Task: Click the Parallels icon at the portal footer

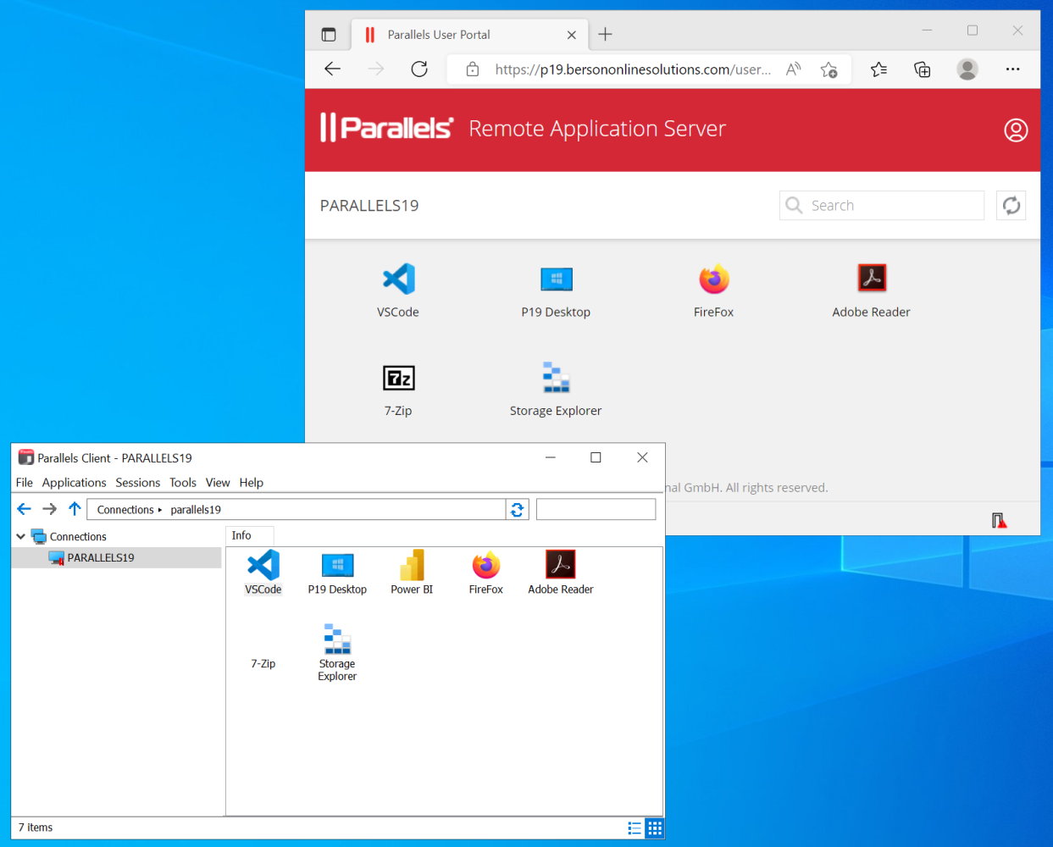Action: coord(1000,520)
